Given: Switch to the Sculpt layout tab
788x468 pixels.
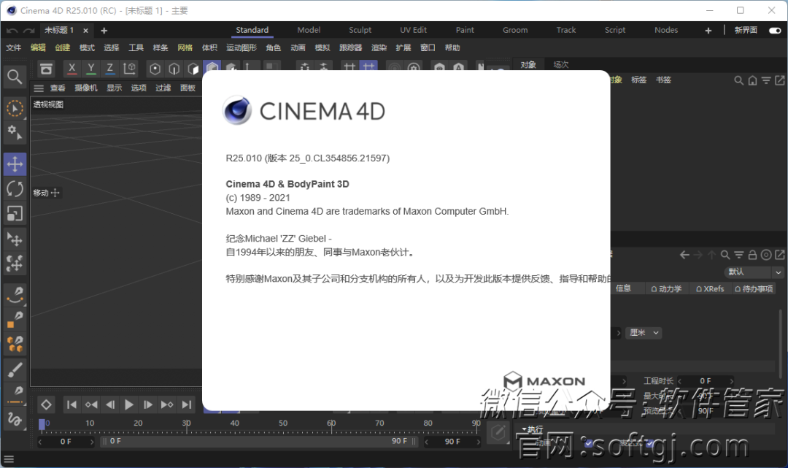Looking at the screenshot, I should (360, 31).
